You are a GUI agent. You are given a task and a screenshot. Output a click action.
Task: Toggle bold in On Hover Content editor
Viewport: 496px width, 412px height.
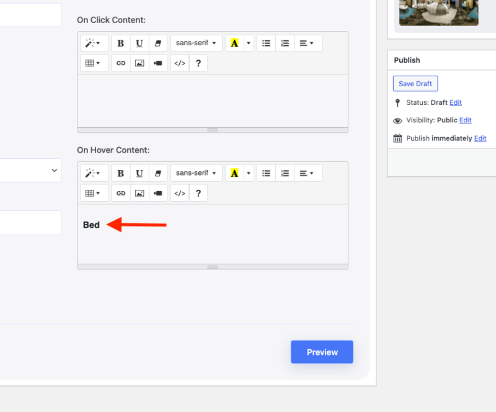pos(120,173)
